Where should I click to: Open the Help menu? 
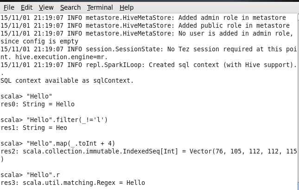coord(126,7)
